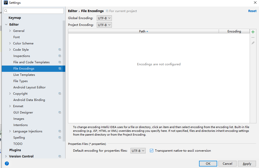Click the For current project icon in header
Viewport: 259px width, 168px height.
coord(107,11)
